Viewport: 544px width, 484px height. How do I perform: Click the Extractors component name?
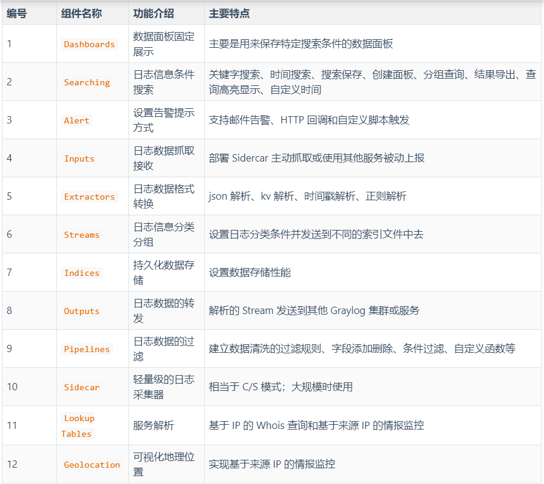click(x=90, y=196)
